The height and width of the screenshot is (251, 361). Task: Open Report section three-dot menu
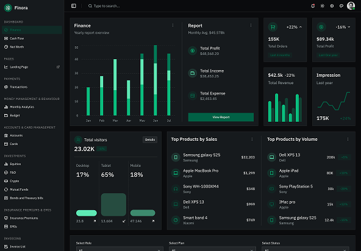pos(251,26)
